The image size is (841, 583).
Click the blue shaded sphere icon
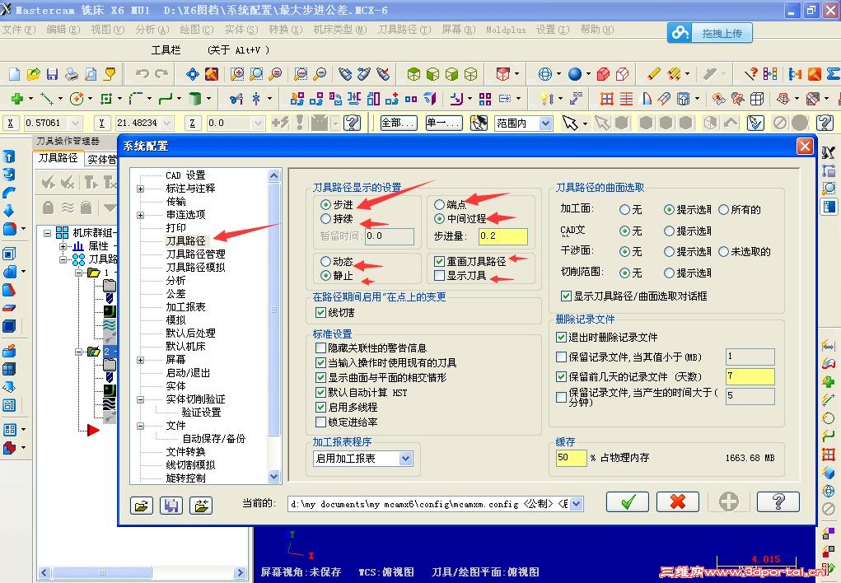point(575,73)
